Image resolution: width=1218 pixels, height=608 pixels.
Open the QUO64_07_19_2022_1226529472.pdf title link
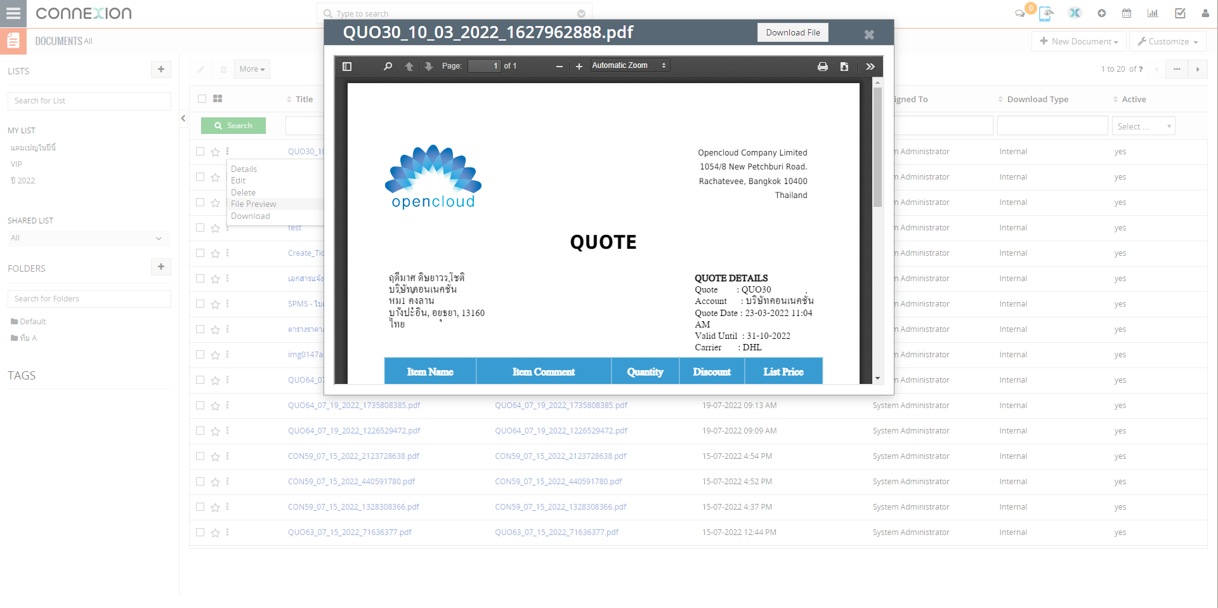[354, 431]
